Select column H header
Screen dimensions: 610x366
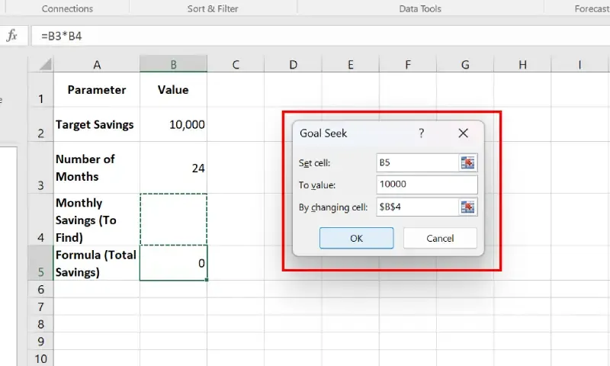(522, 64)
